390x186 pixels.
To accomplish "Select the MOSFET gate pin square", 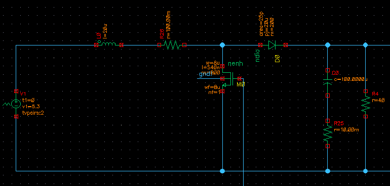I will [x=239, y=78].
